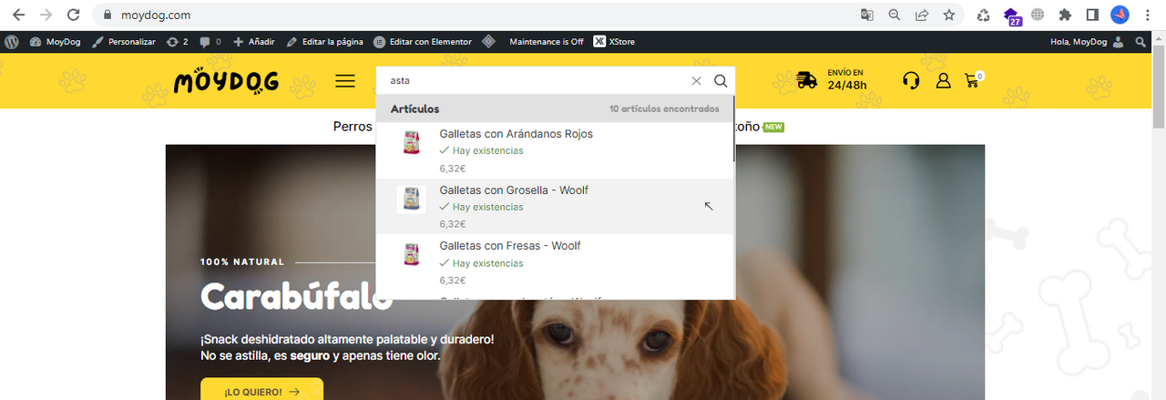Viewport: 1166px width, 400px height.
Task: Click Editar la página
Action: point(324,42)
